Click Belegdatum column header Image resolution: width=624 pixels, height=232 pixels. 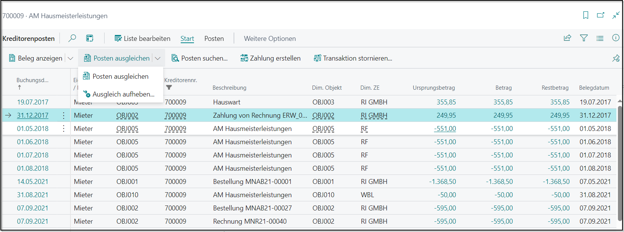point(594,88)
